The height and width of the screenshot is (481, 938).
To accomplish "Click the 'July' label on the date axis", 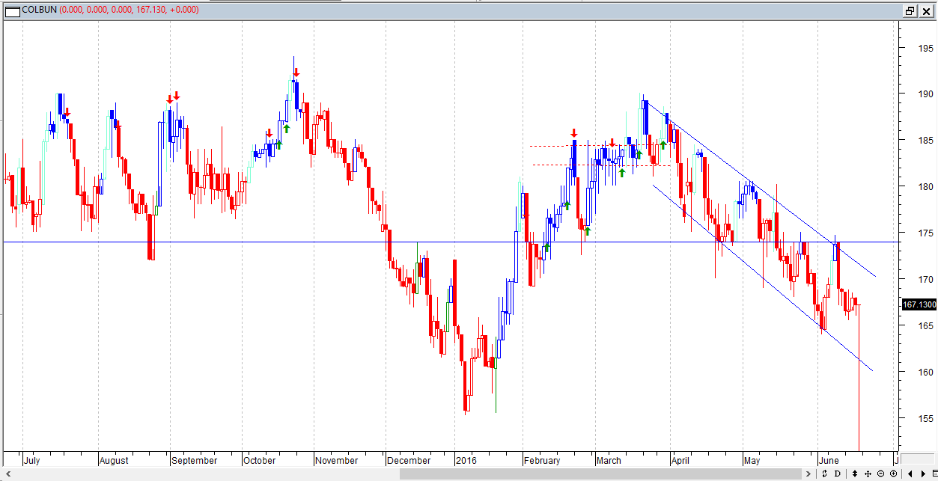I will (x=31, y=460).
